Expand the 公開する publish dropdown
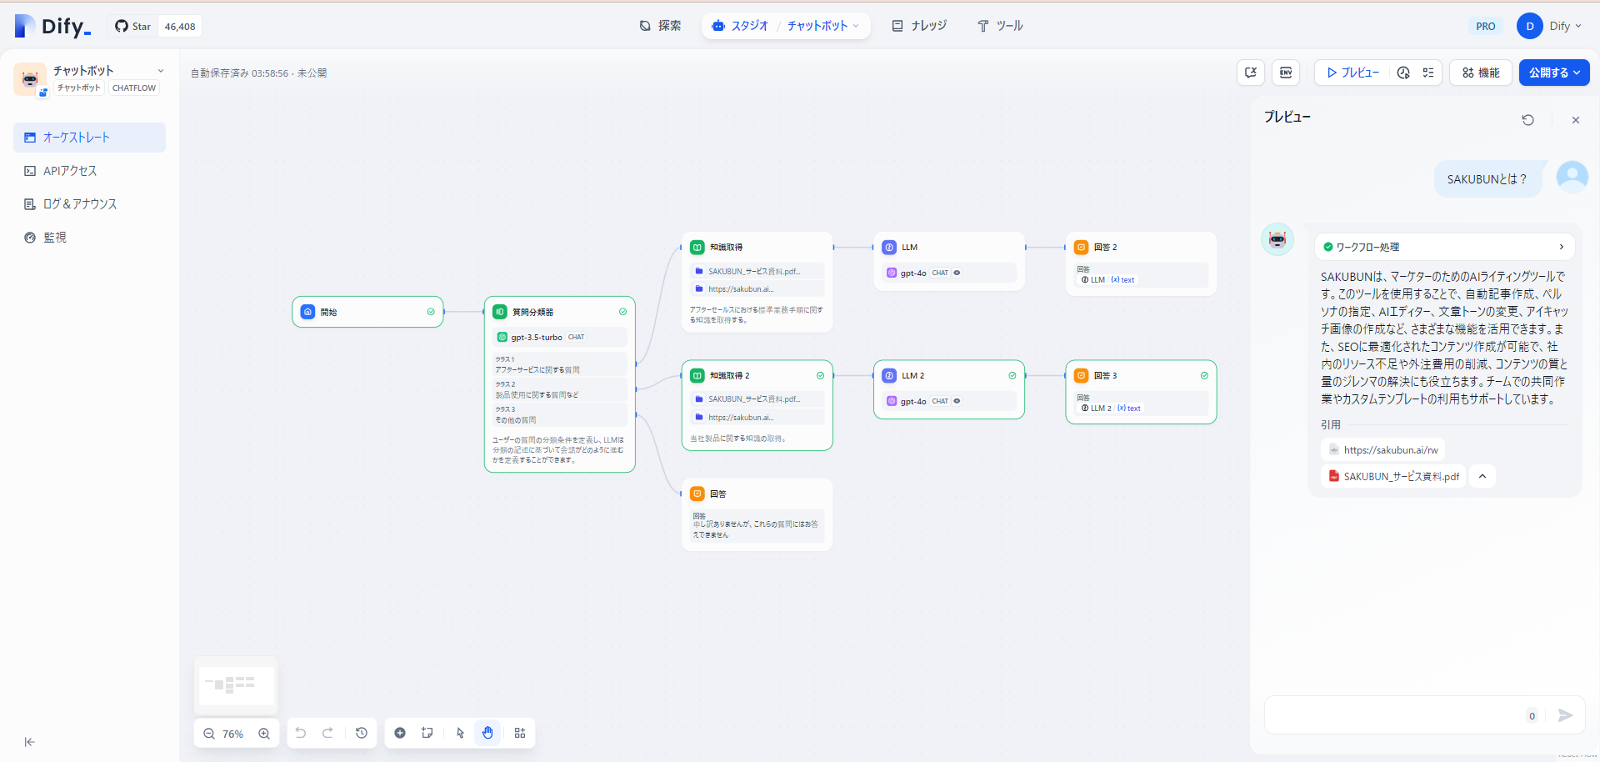1600x762 pixels. pyautogui.click(x=1554, y=73)
